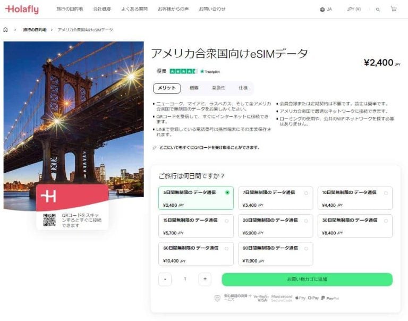This screenshot has height=321, width=408.
Task: Add to cart with お買い物カゴに追加
Action: click(x=307, y=280)
